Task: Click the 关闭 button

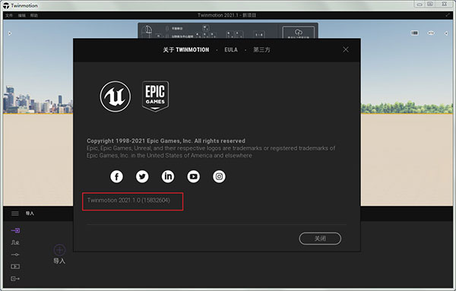Action: point(320,239)
